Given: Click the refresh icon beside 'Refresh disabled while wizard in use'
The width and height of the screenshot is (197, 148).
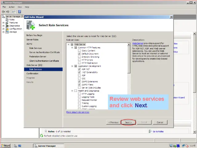Looking at the screenshot, I should tap(42, 136).
